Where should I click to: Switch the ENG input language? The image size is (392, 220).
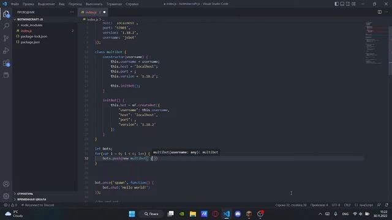[x=345, y=214]
